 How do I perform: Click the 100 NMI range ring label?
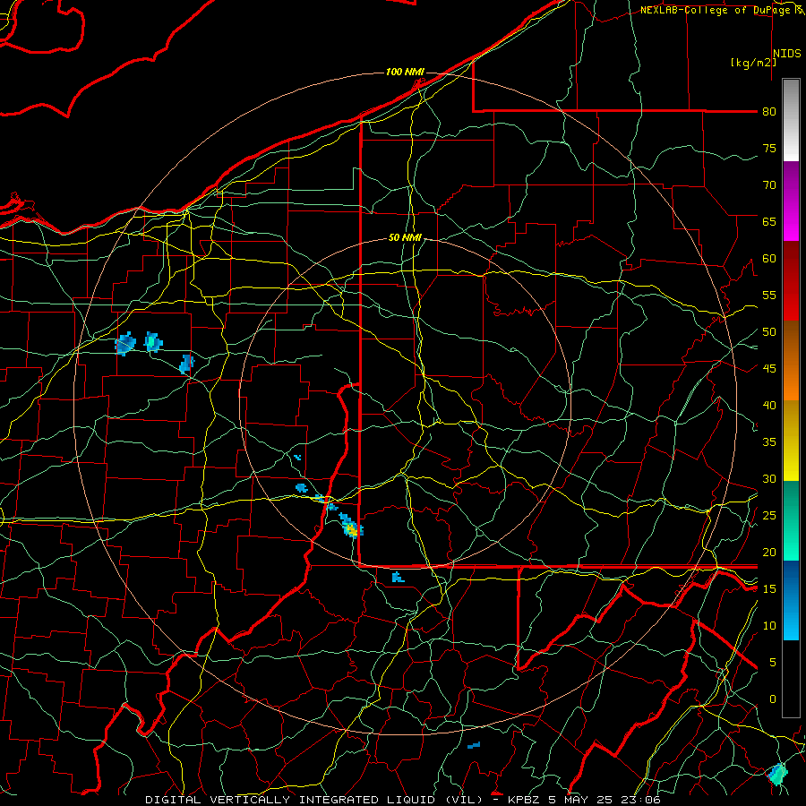(405, 72)
